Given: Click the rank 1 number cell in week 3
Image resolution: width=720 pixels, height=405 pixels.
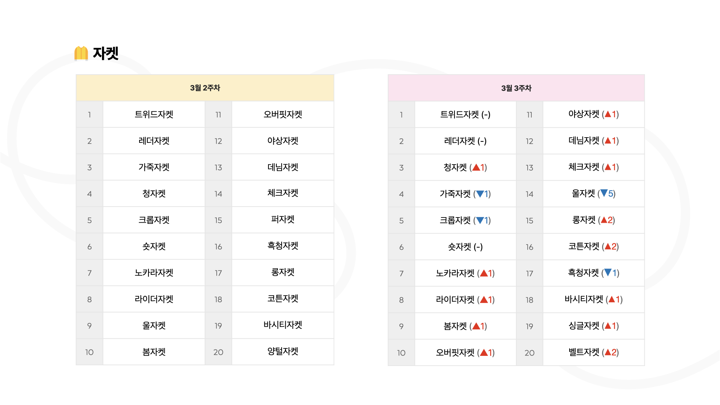Looking at the screenshot, I should click(401, 114).
